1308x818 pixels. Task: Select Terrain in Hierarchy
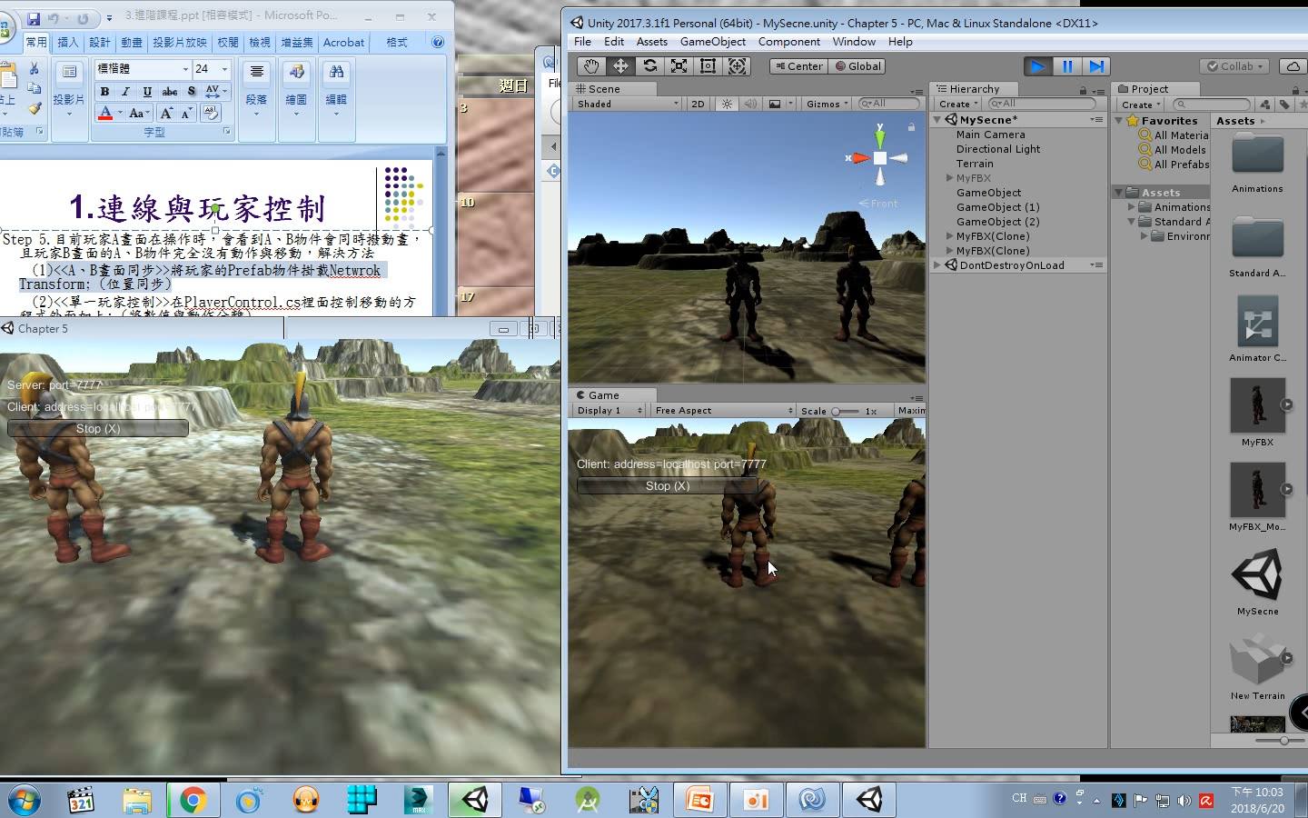(975, 164)
